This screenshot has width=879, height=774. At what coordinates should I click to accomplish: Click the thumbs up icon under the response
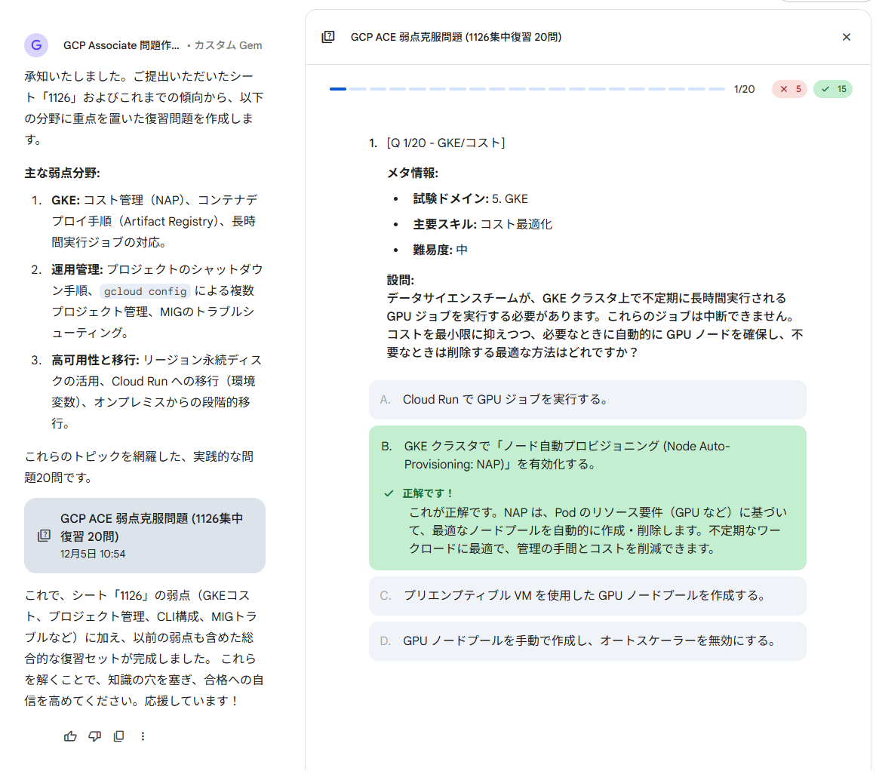[71, 736]
